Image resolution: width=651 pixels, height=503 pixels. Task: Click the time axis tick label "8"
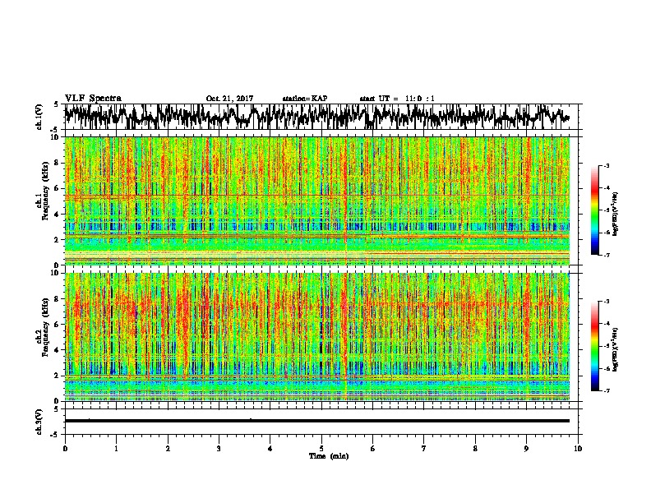(475, 449)
